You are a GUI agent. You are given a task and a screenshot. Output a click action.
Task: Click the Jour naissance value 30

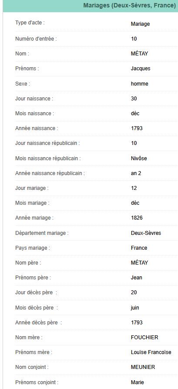click(x=134, y=99)
